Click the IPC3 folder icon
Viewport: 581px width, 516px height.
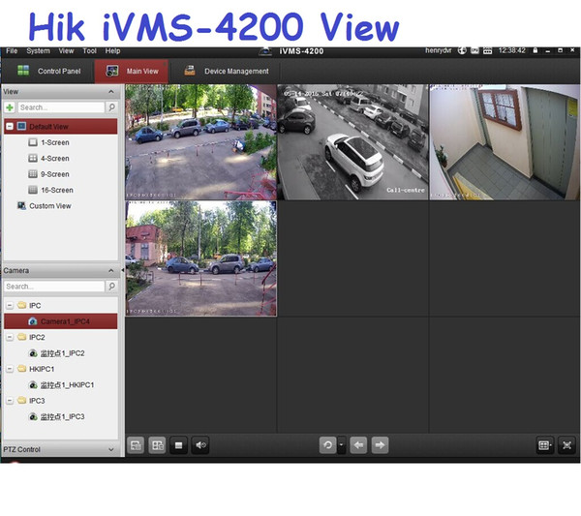click(x=22, y=401)
